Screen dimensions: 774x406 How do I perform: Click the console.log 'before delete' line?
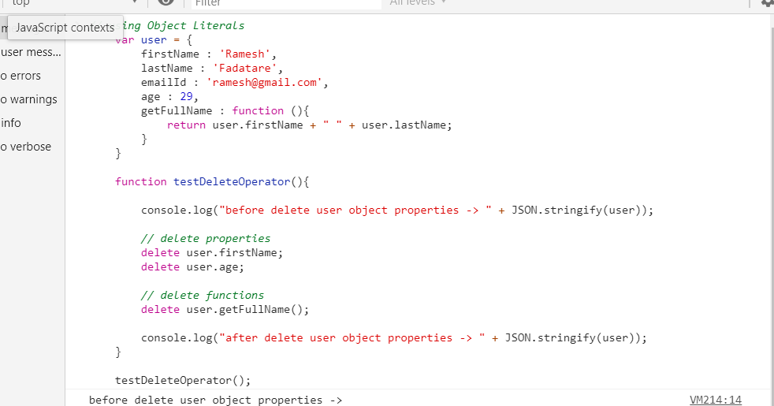397,210
